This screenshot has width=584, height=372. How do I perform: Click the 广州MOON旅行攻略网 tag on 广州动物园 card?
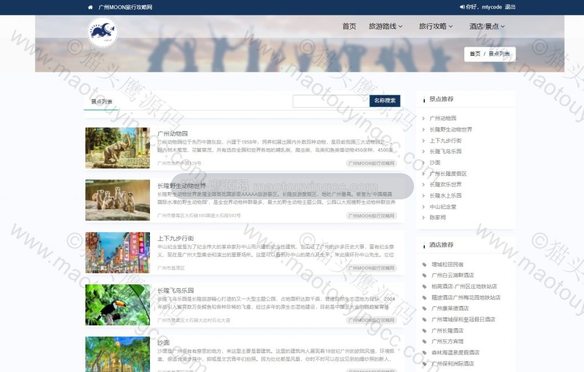[x=371, y=163]
